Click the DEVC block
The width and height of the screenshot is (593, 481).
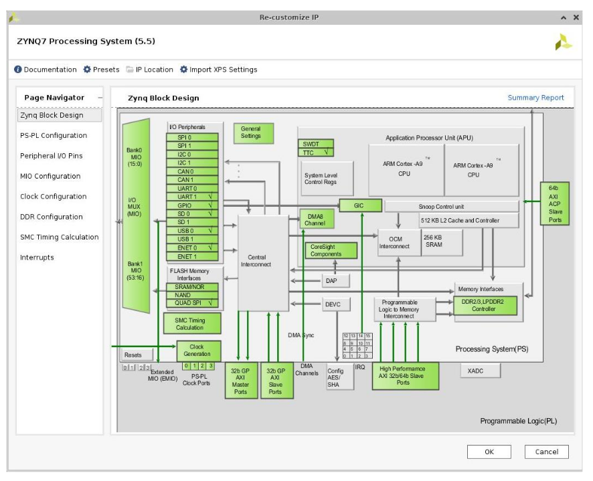(336, 304)
